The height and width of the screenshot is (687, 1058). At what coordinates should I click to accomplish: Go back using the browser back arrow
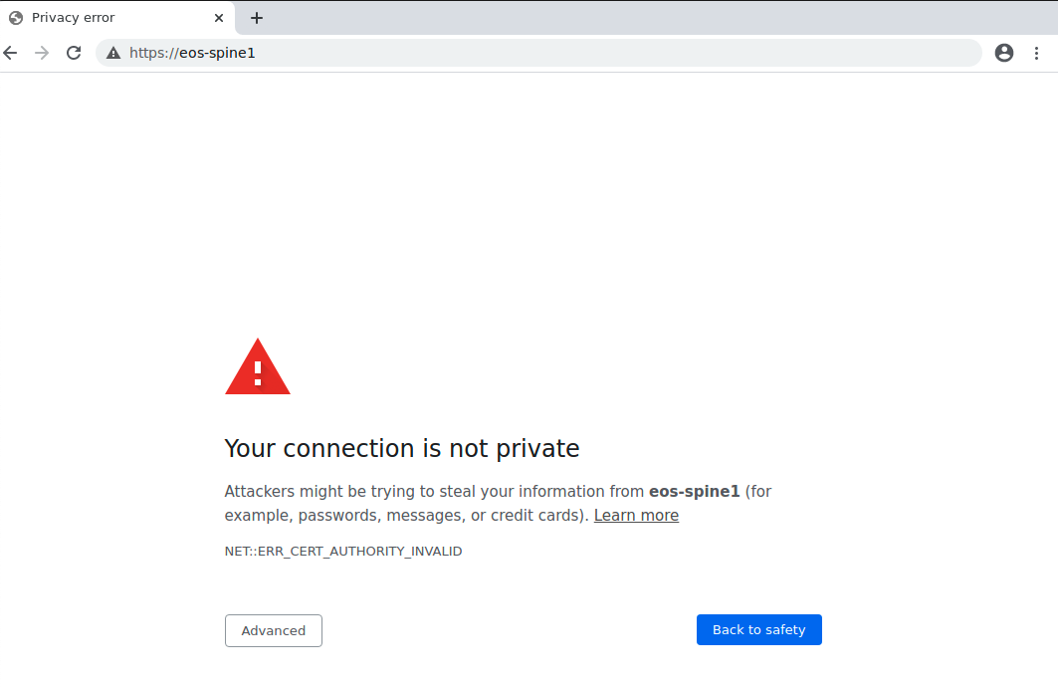coord(11,53)
